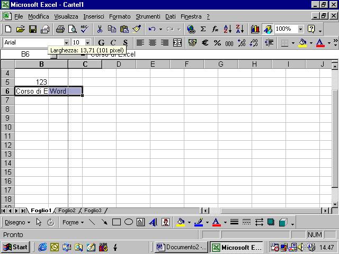Decrease decimal places
This screenshot has height=254, width=339.
tap(254, 42)
